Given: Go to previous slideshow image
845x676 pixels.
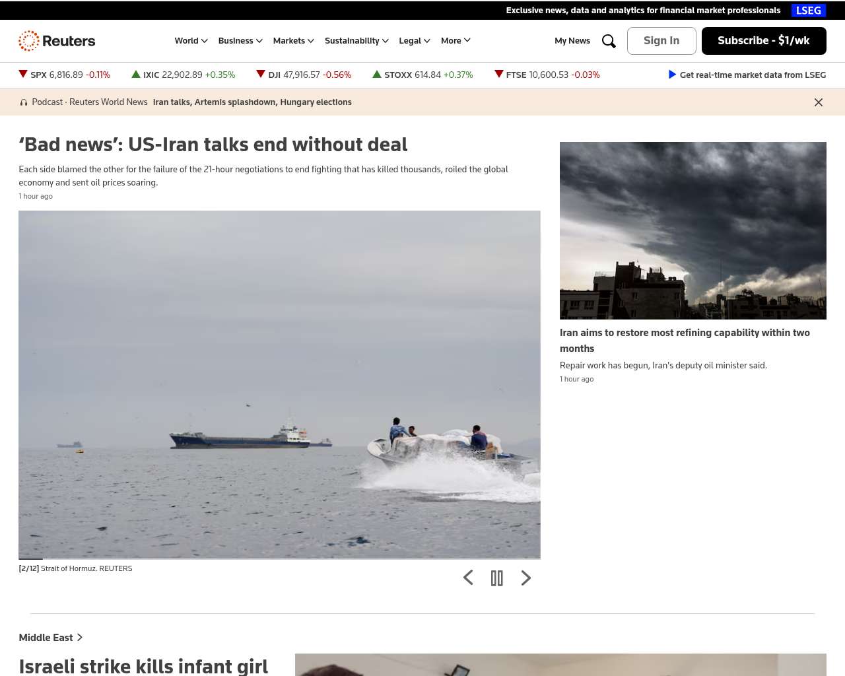Looking at the screenshot, I should pyautogui.click(x=468, y=578).
